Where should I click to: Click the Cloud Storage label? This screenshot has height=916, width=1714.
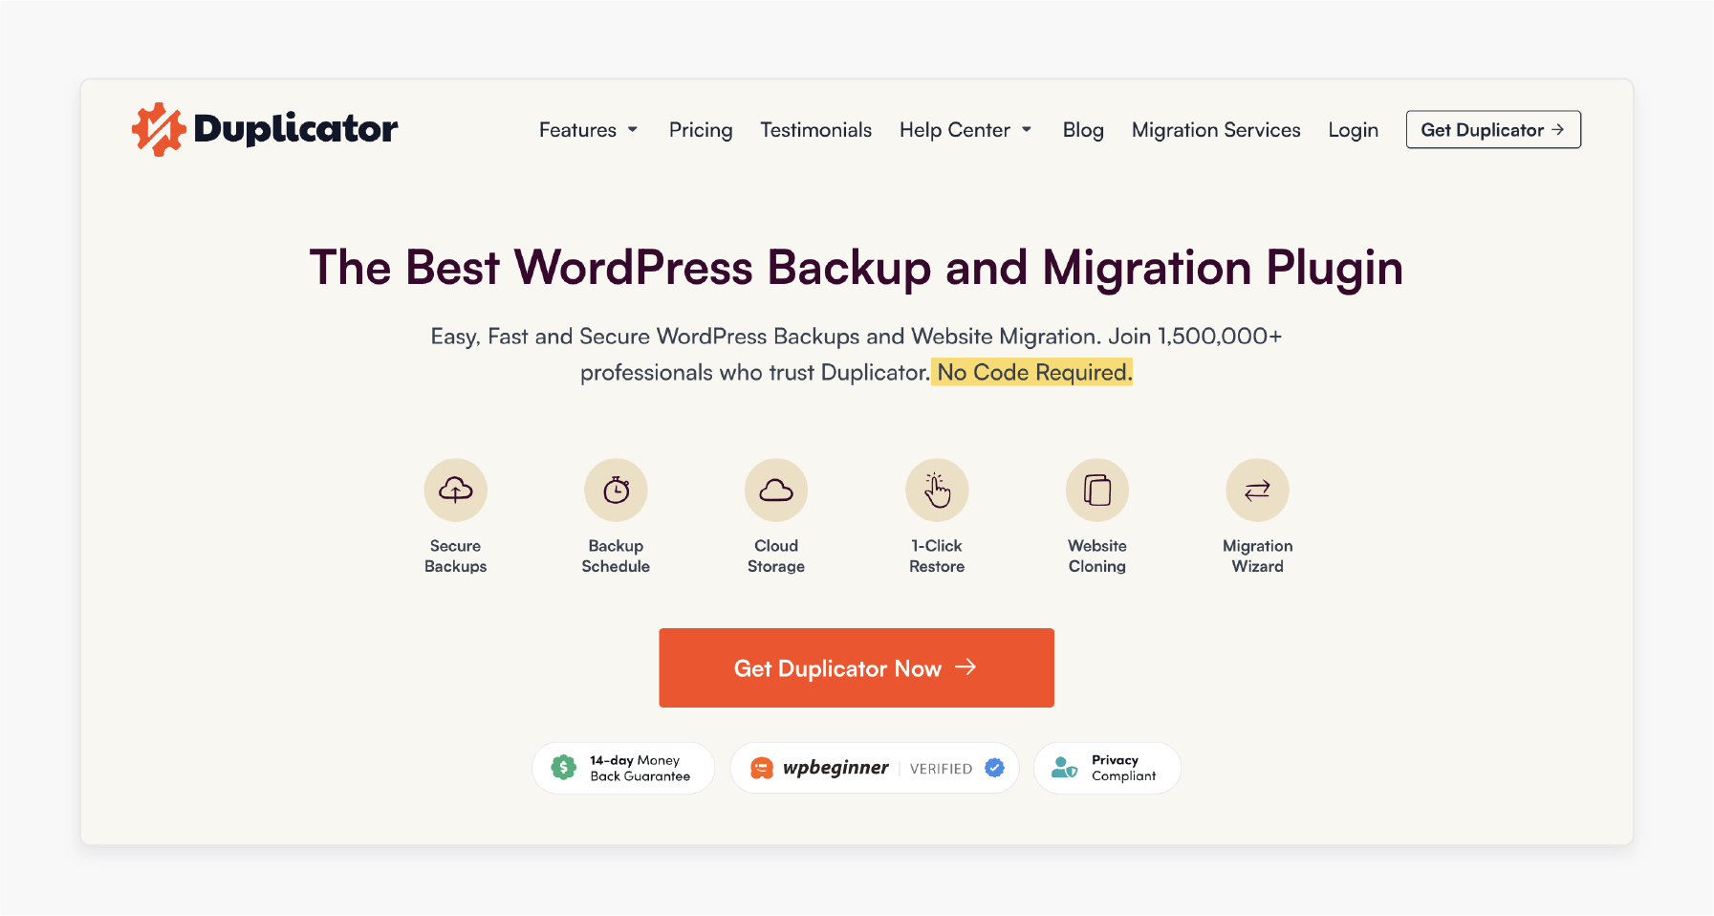click(776, 556)
